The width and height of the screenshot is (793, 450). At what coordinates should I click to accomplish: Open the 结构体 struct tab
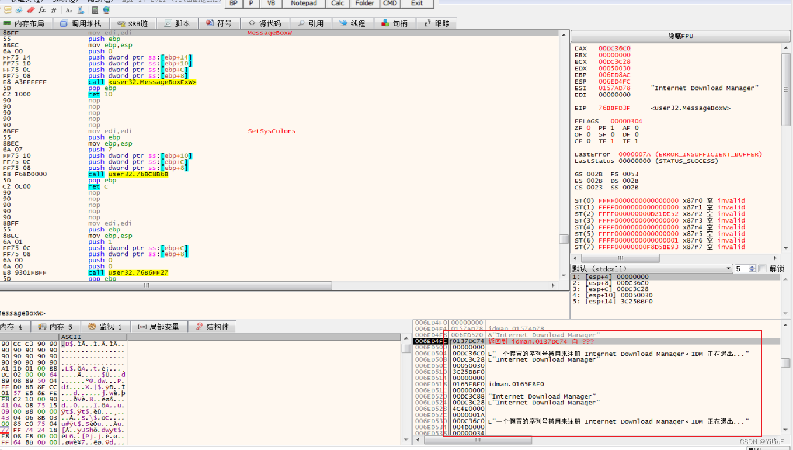212,327
